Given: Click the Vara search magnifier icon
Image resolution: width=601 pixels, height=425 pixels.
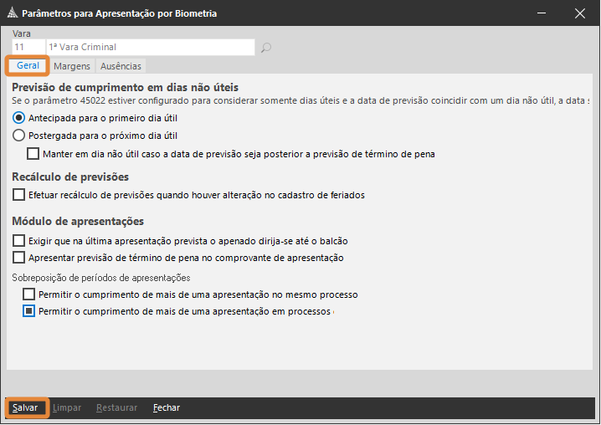Looking at the screenshot, I should pyautogui.click(x=266, y=48).
